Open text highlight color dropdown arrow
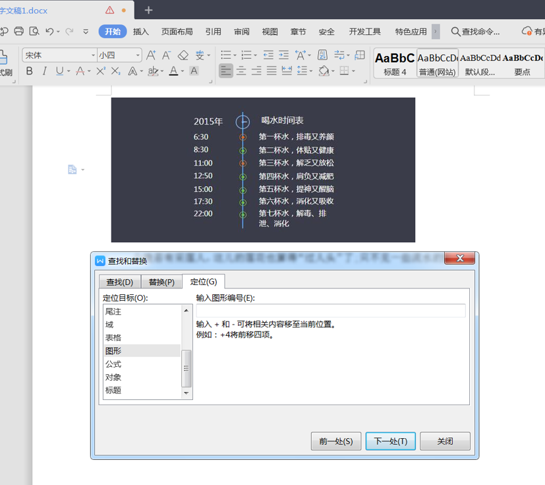545x485 pixels. [162, 71]
